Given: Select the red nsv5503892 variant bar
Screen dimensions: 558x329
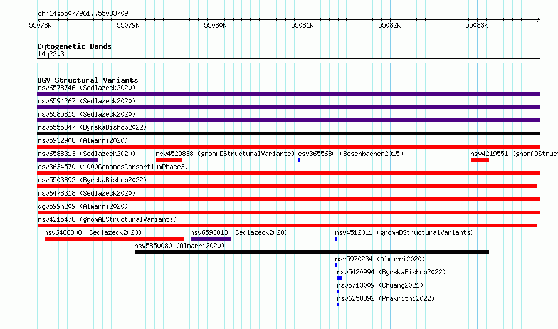Looking at the screenshot, I should click(287, 186).
